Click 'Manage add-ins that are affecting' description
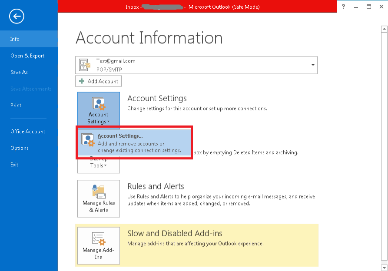Viewport: 388px width, 271px height. click(x=196, y=244)
